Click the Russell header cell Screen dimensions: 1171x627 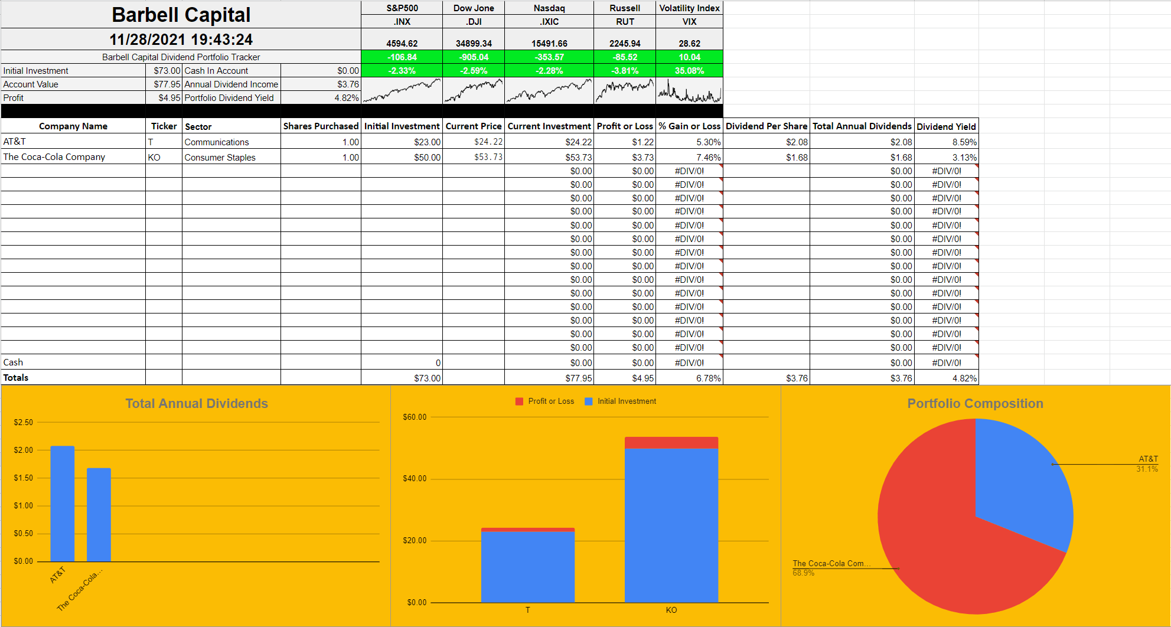point(625,8)
